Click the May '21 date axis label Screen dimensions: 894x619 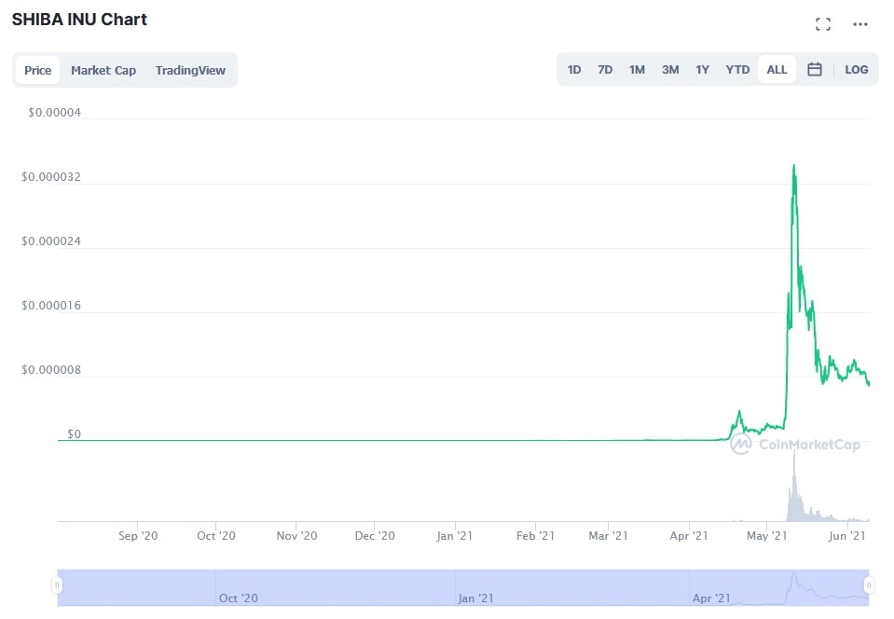coord(767,536)
